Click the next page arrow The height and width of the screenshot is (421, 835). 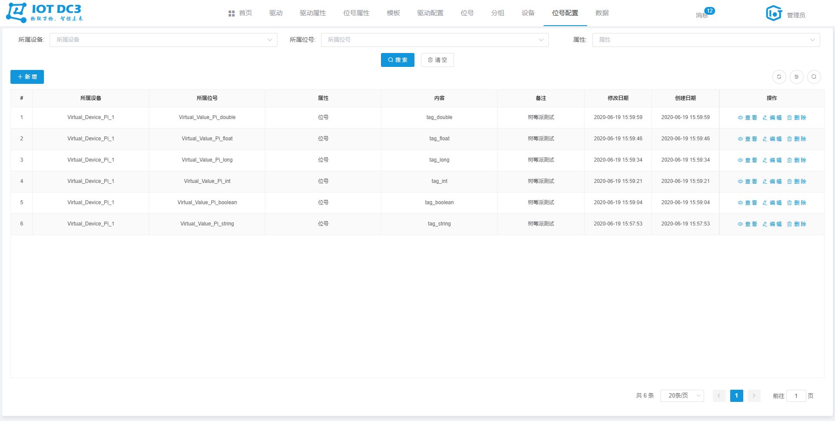(754, 396)
